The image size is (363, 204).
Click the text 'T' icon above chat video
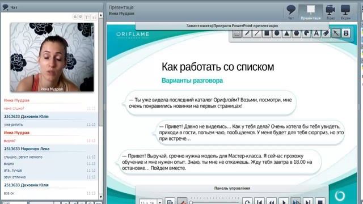coord(87,17)
